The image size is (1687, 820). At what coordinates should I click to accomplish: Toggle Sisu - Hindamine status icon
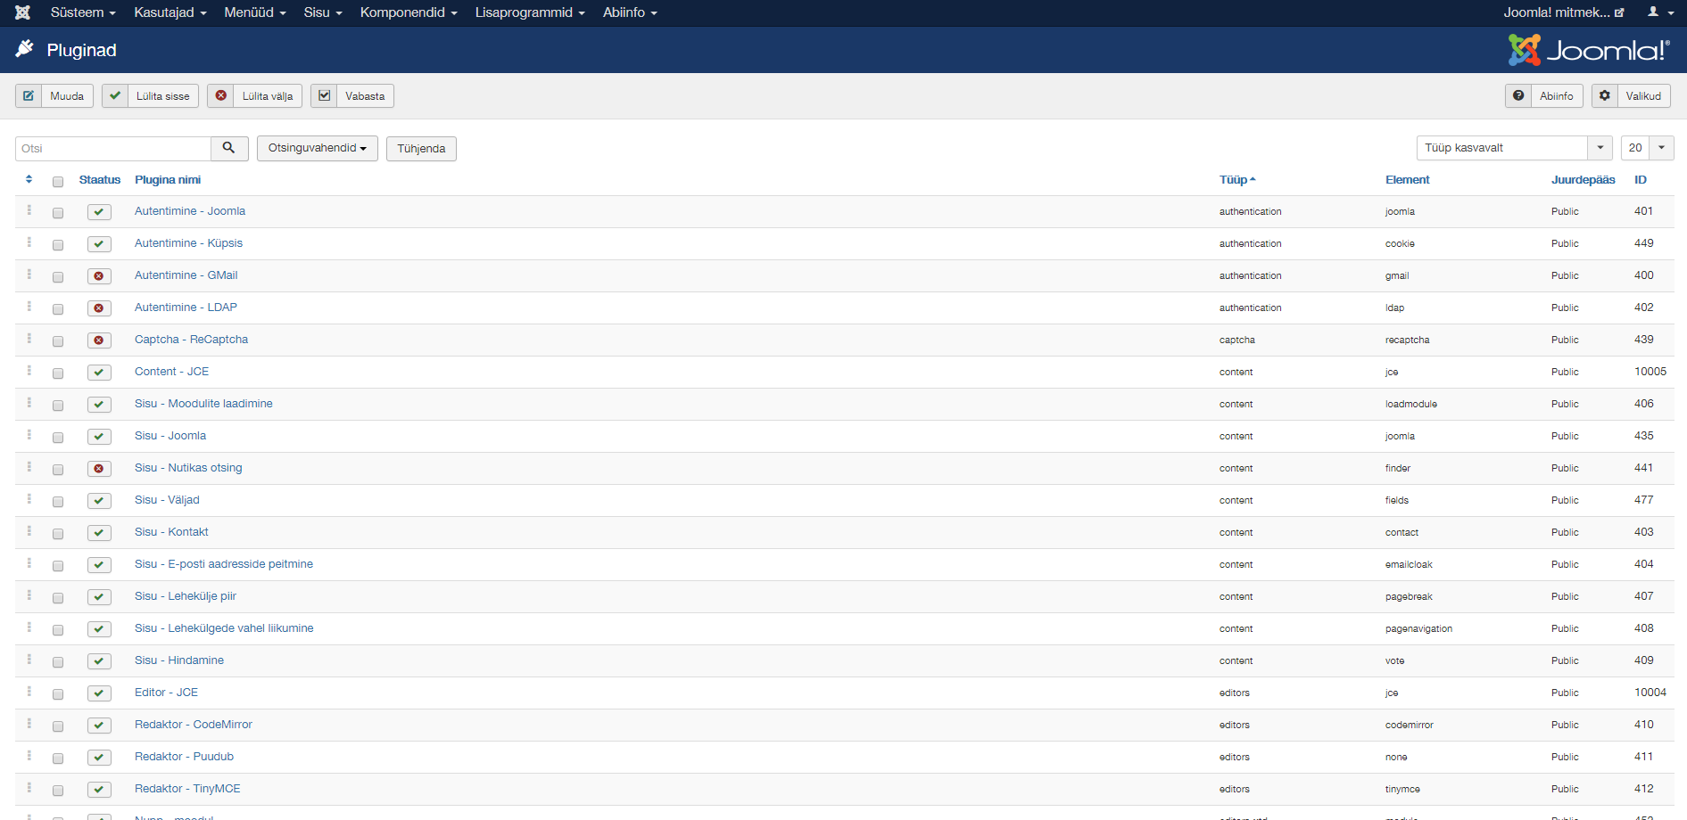pyautogui.click(x=99, y=661)
